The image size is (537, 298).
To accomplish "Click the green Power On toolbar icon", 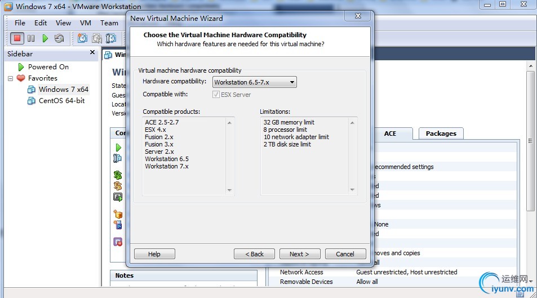I will 45,38.
